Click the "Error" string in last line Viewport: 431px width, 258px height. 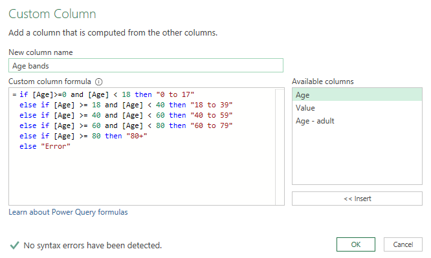click(x=56, y=146)
